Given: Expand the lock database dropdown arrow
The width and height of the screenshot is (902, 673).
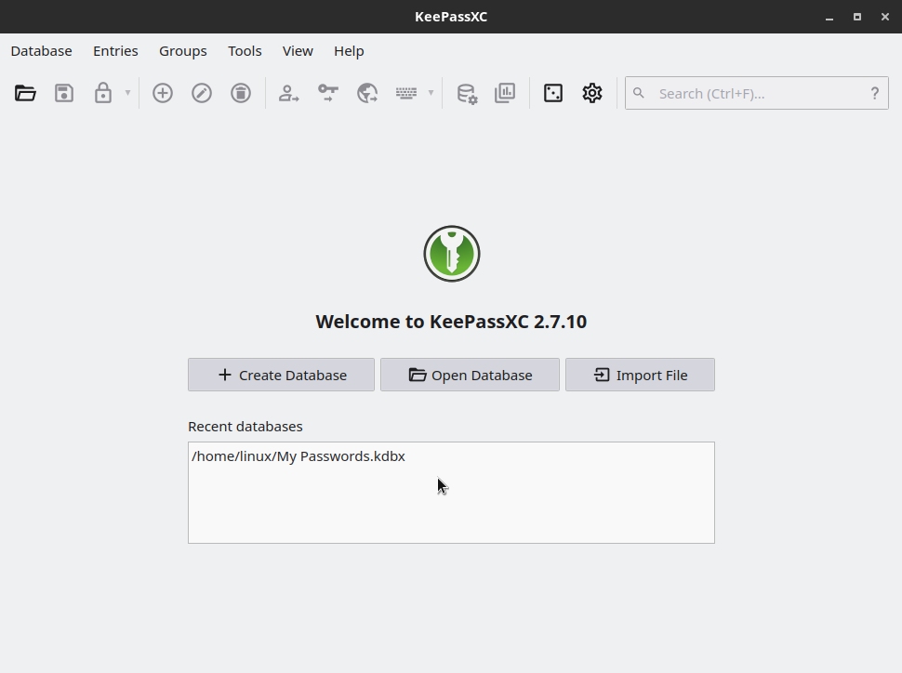Looking at the screenshot, I should (x=127, y=93).
